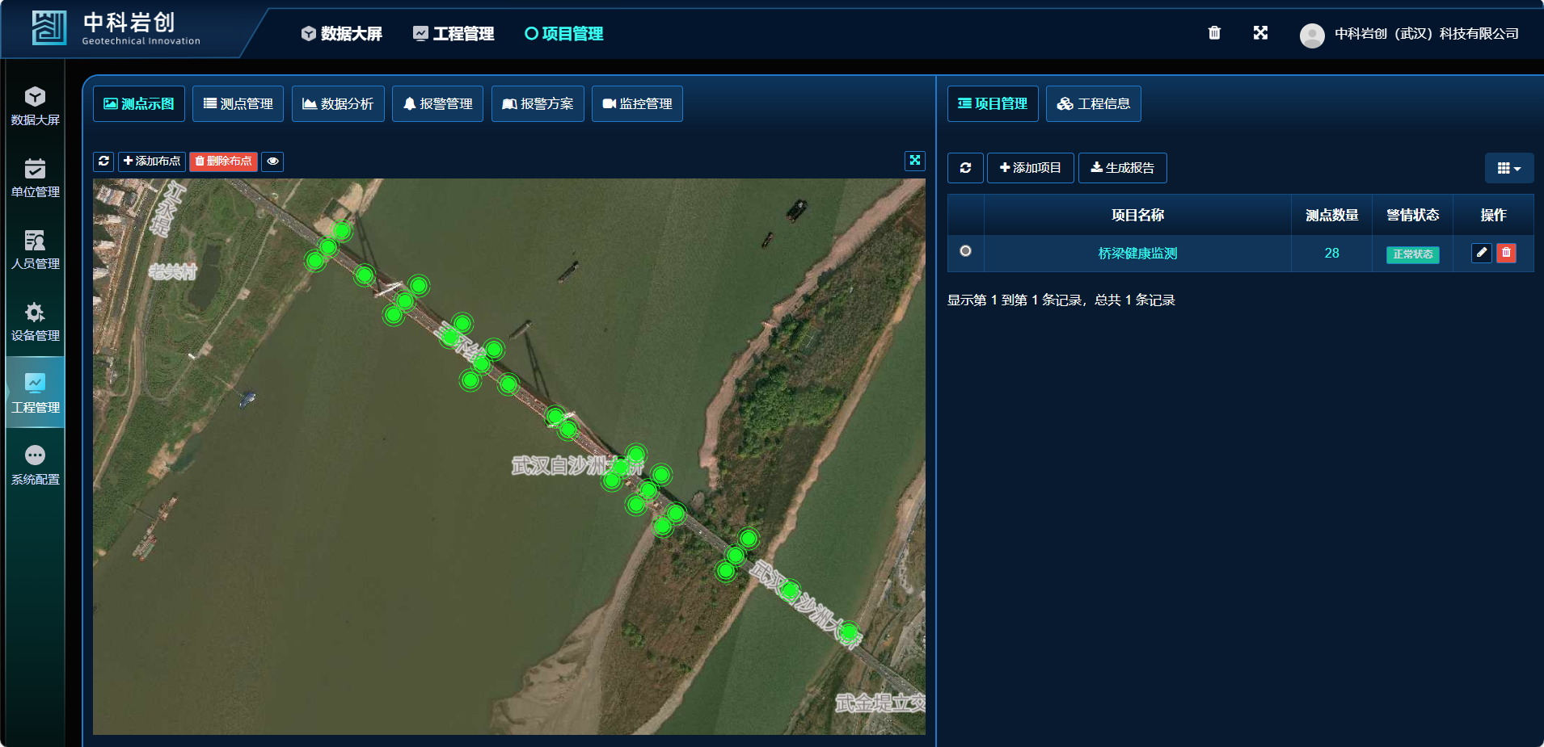
Task: Click the trash icon in top header
Action: tap(1214, 33)
